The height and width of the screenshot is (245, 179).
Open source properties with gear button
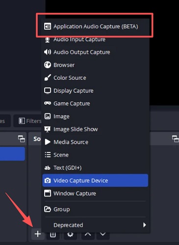pos(70,235)
